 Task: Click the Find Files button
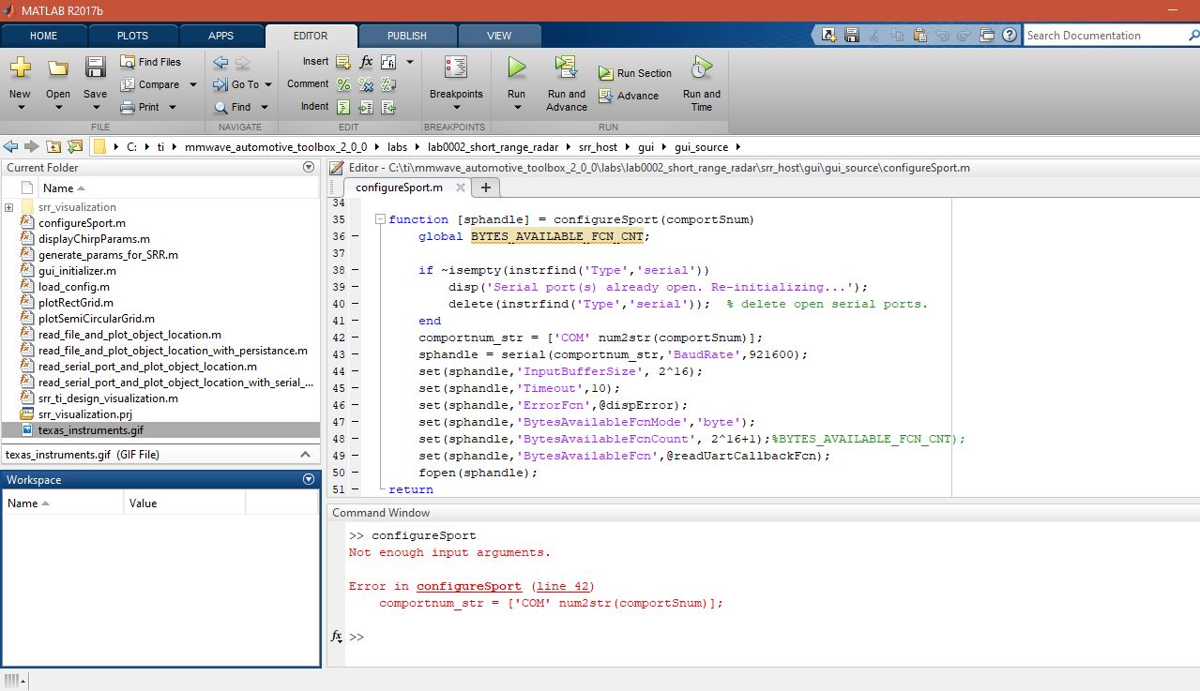tap(150, 62)
